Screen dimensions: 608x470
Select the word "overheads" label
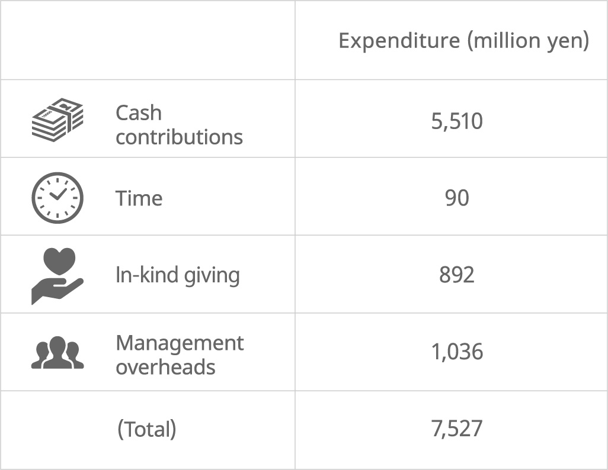[165, 367]
